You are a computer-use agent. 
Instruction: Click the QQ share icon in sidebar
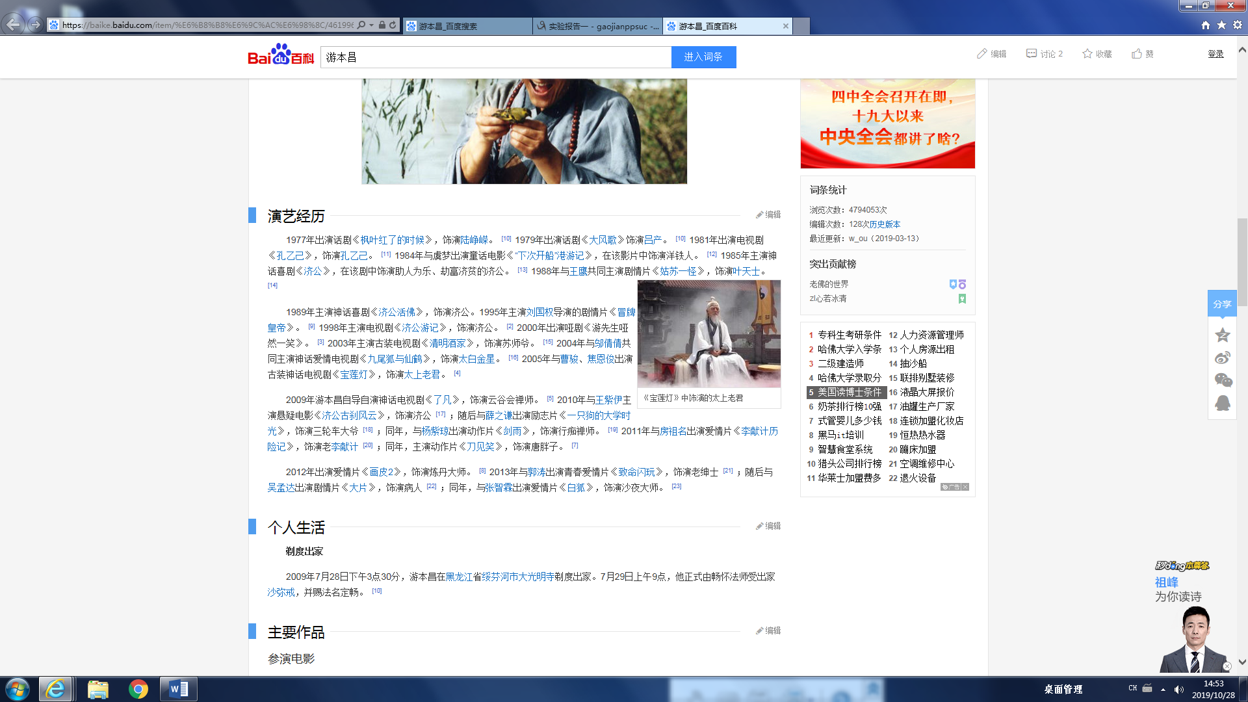coord(1222,403)
